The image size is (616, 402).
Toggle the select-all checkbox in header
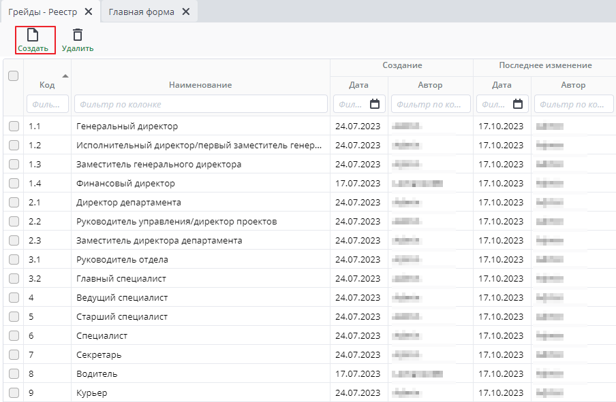(x=13, y=76)
